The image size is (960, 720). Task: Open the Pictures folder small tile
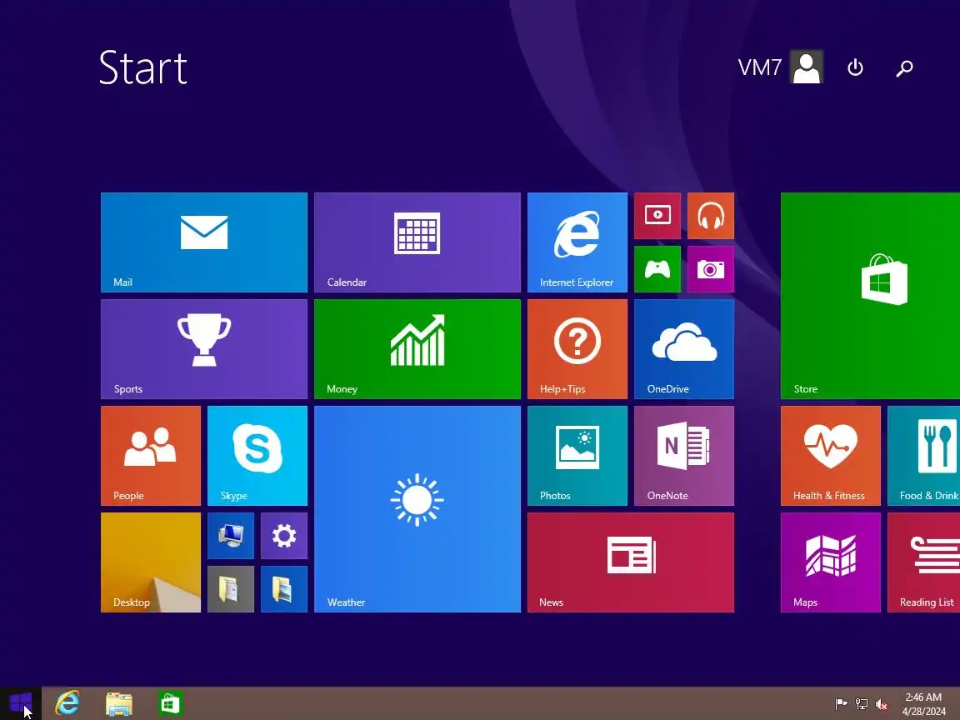point(284,589)
